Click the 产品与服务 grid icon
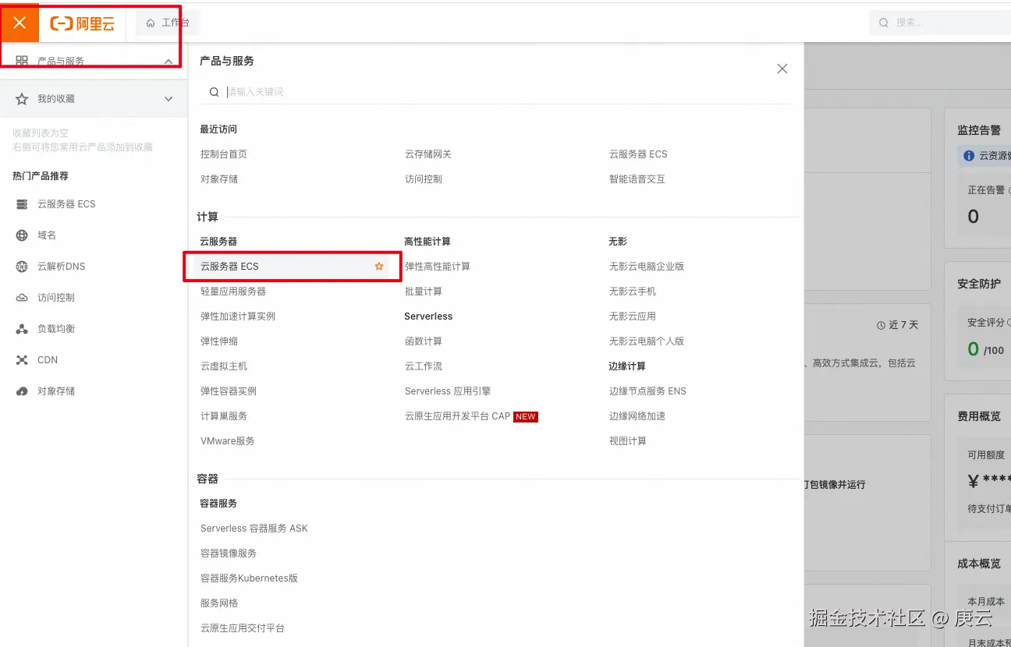This screenshot has width=1011, height=647. click(22, 61)
